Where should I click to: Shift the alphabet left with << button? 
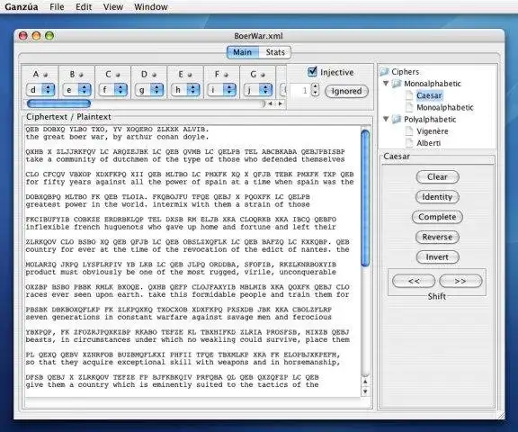tap(414, 281)
